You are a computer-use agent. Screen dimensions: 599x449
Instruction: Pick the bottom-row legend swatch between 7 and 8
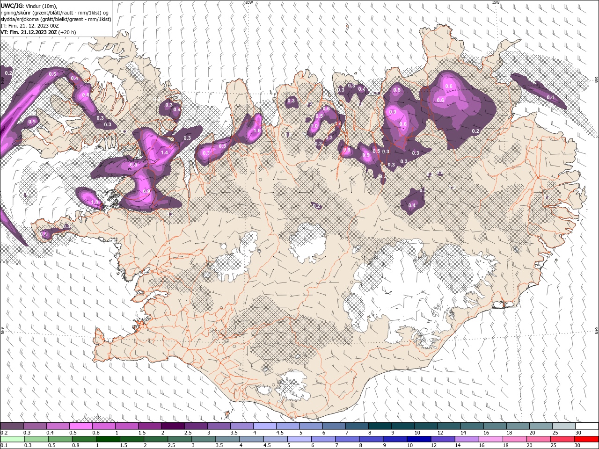tap(347, 439)
